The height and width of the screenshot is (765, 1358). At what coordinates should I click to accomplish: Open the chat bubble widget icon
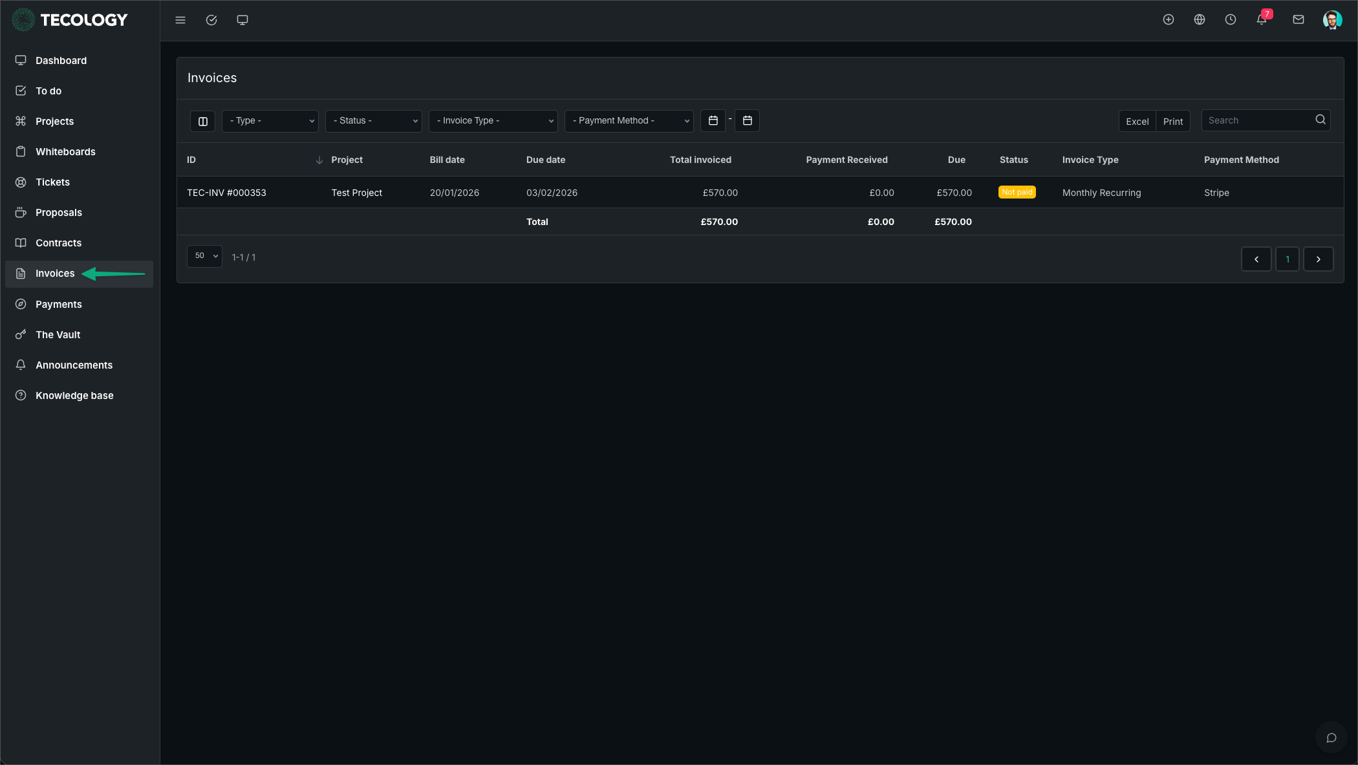(1331, 738)
